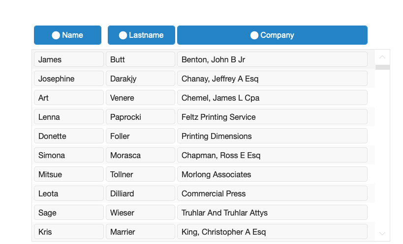This screenshot has width=403, height=244.
Task: Sort by the Company column header
Action: pyautogui.click(x=272, y=35)
